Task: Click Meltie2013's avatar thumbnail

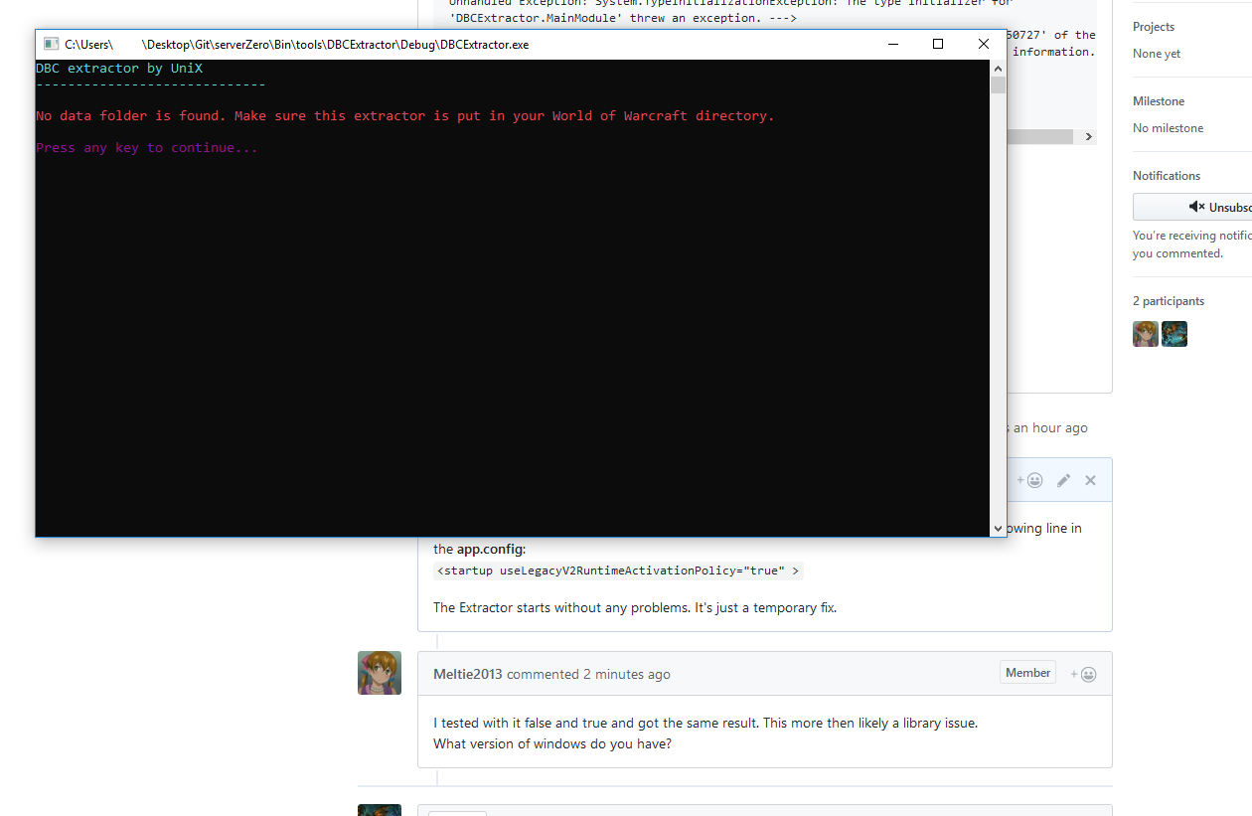Action: pos(379,673)
